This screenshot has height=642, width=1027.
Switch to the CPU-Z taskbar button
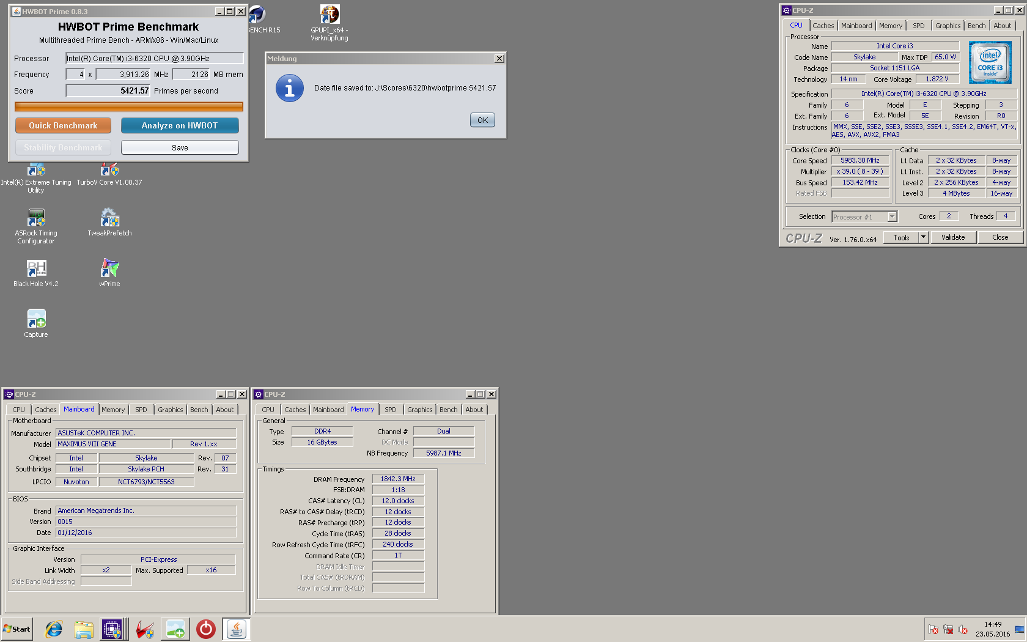(x=114, y=629)
